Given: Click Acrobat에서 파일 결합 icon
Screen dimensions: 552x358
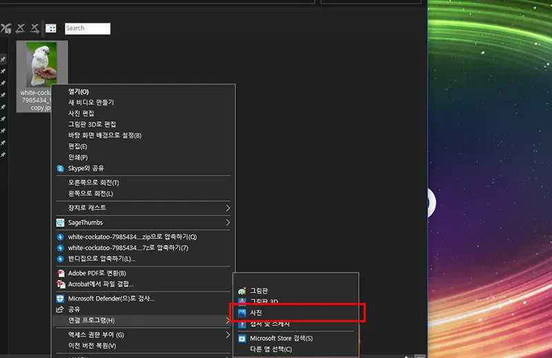Looking at the screenshot, I should pyautogui.click(x=61, y=284).
